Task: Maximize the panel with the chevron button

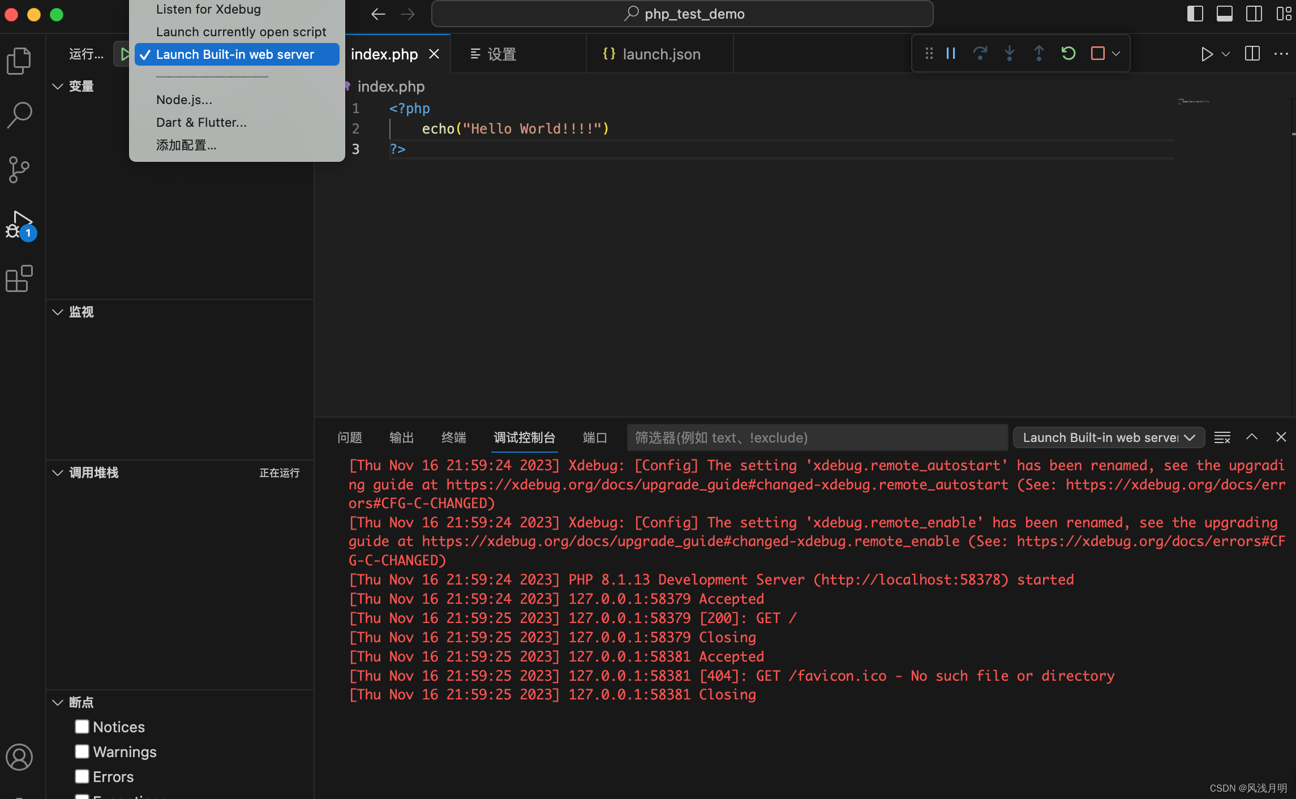Action: [1251, 437]
